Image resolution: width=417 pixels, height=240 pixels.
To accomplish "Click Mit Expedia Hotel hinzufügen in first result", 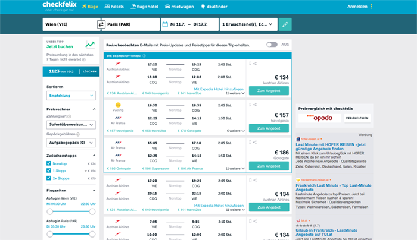I will click(219, 89).
